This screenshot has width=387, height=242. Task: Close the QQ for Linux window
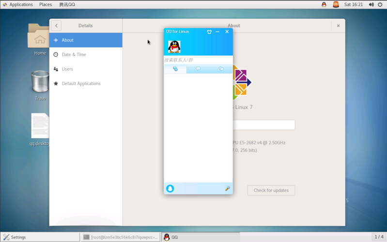click(227, 31)
